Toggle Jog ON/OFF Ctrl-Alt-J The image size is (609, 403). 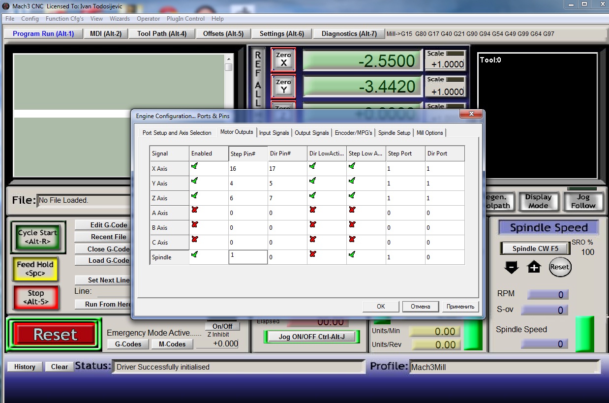pos(312,337)
